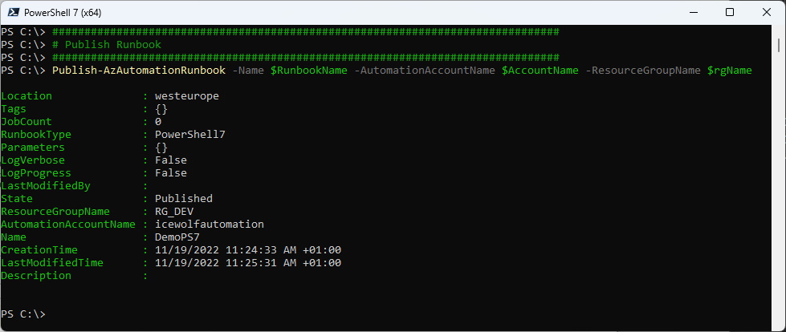Click the 'Published' state value

[184, 198]
